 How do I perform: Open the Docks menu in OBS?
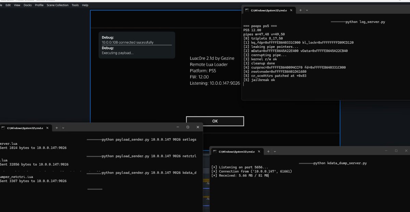[27, 5]
